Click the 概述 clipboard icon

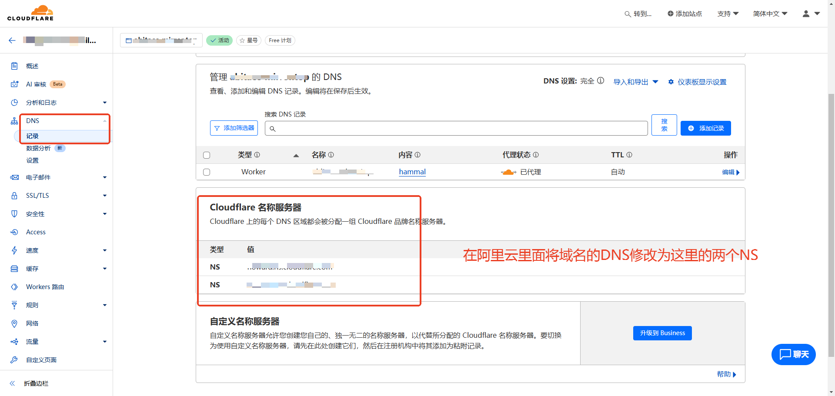14,66
